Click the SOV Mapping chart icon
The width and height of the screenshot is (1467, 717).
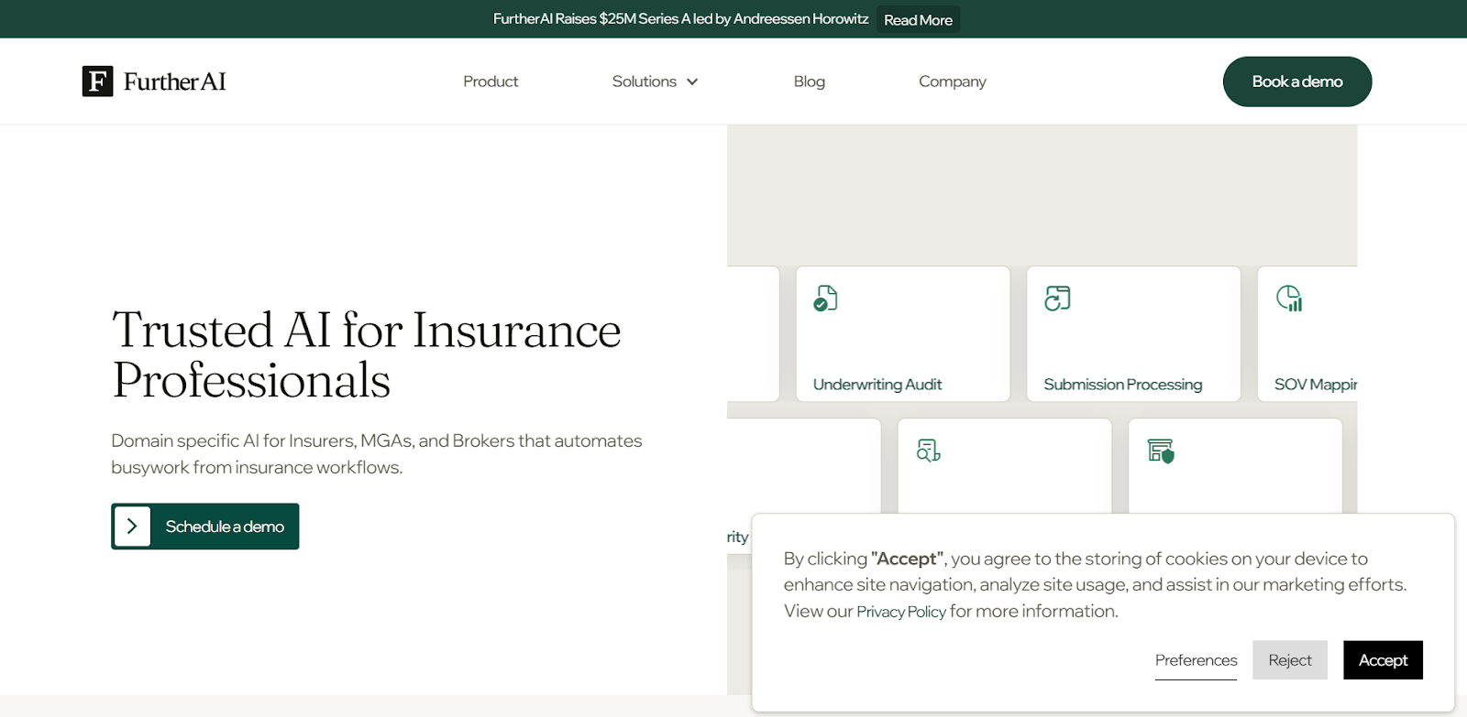point(1289,299)
